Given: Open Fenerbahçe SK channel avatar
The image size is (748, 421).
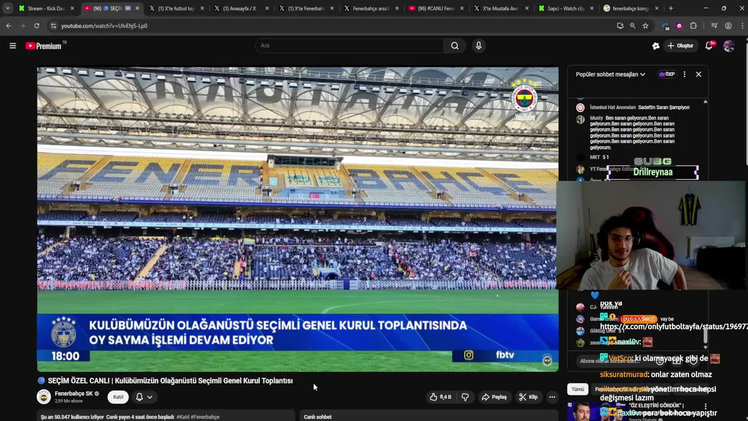Looking at the screenshot, I should [x=44, y=397].
